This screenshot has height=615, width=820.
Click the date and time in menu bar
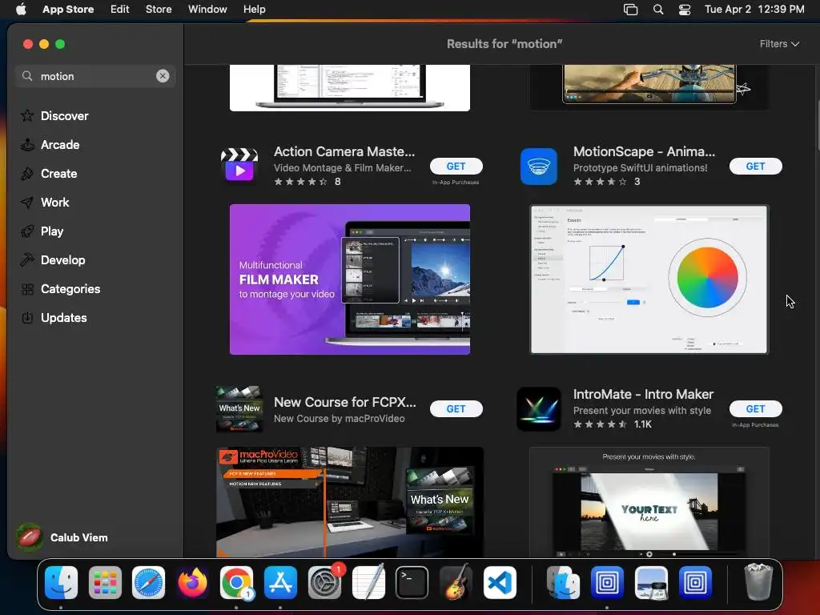(754, 10)
